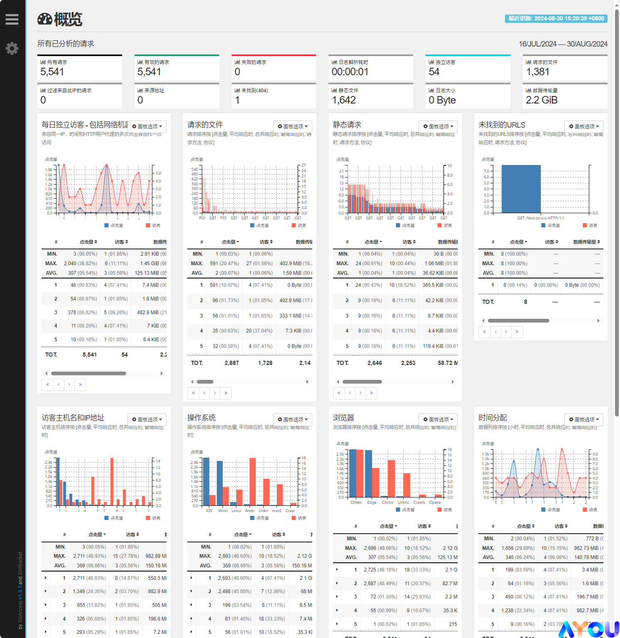This screenshot has height=638, width=620.
Task: Sort 未找到的URLS table by 访客 column
Action: click(552, 242)
